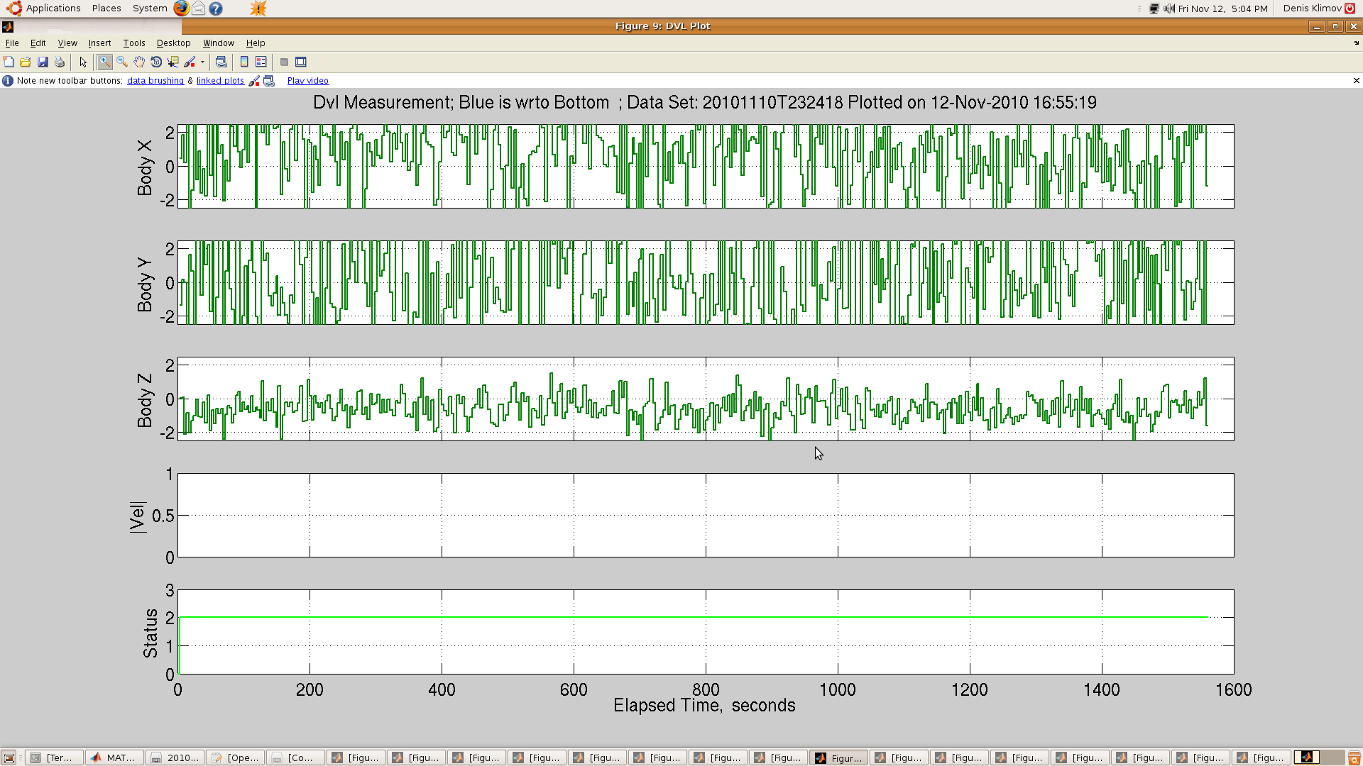
Task: Click the 'Elapsed Time, seconds' axis label
Action: [x=704, y=706]
